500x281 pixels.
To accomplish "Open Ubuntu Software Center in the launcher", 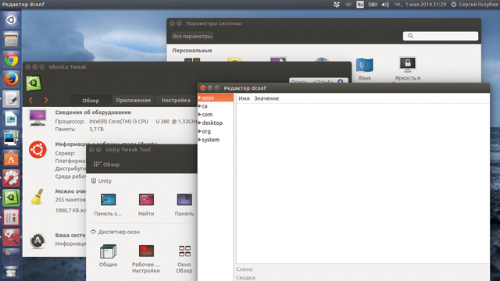I will [11, 158].
